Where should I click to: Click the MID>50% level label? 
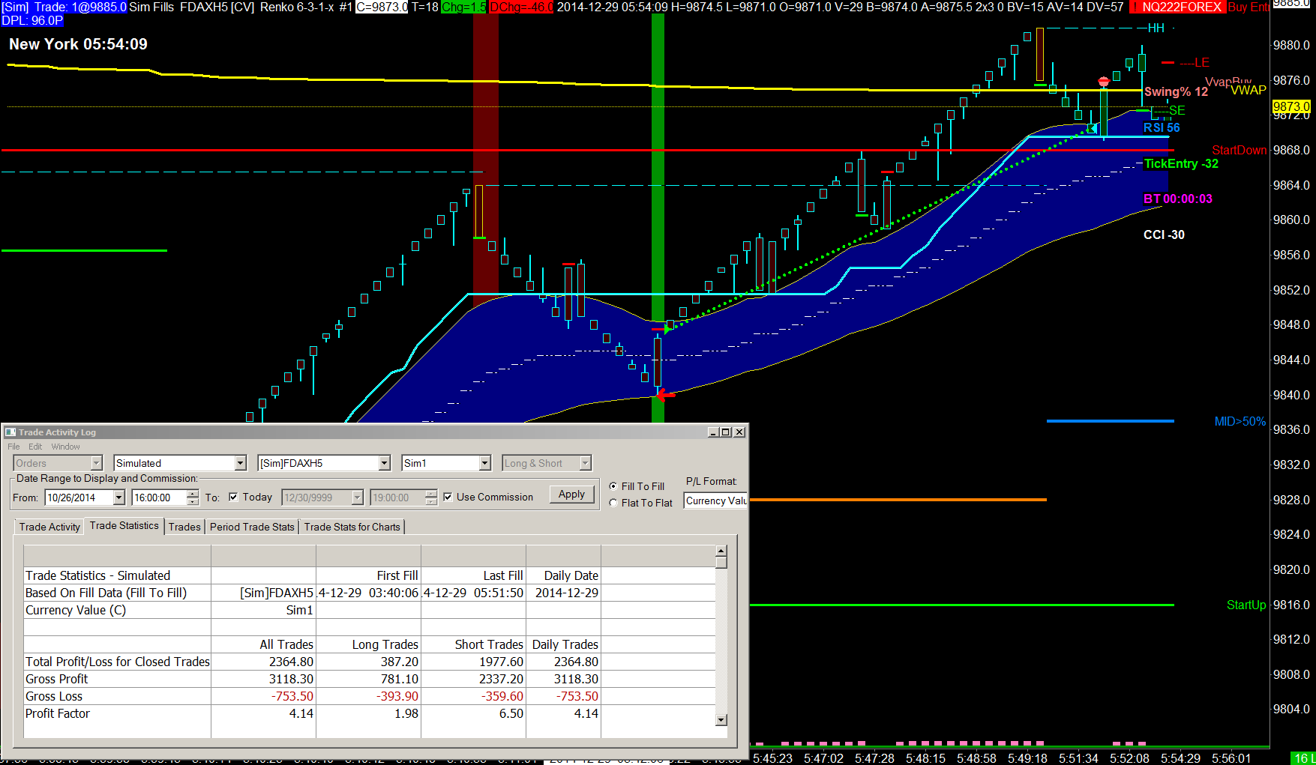click(1240, 421)
